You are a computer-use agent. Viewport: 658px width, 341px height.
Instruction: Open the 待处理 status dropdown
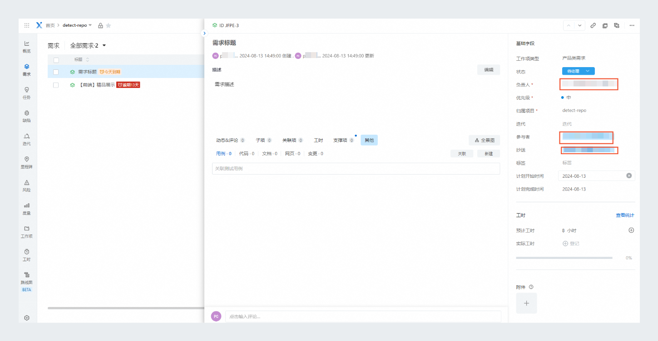(578, 71)
